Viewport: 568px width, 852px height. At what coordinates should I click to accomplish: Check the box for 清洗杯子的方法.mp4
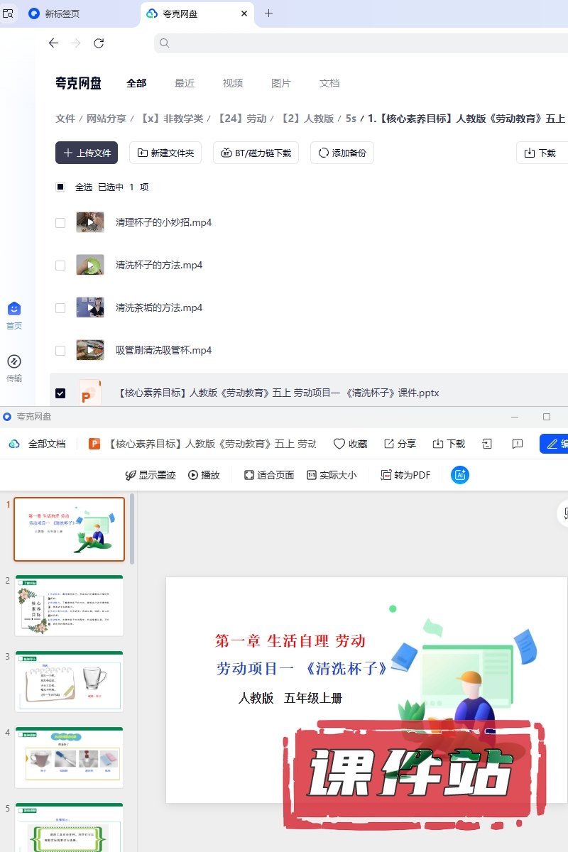tap(60, 265)
